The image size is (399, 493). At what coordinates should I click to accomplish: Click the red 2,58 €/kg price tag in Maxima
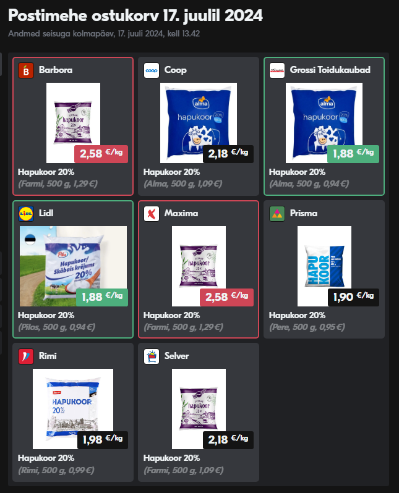click(227, 297)
